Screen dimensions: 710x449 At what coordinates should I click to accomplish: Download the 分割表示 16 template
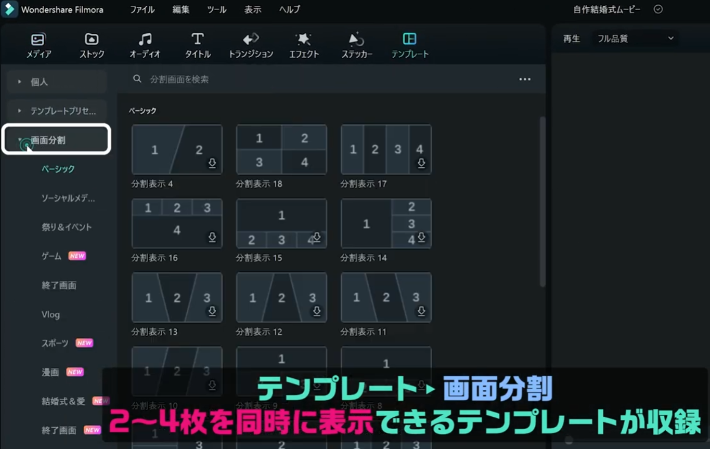[212, 237]
